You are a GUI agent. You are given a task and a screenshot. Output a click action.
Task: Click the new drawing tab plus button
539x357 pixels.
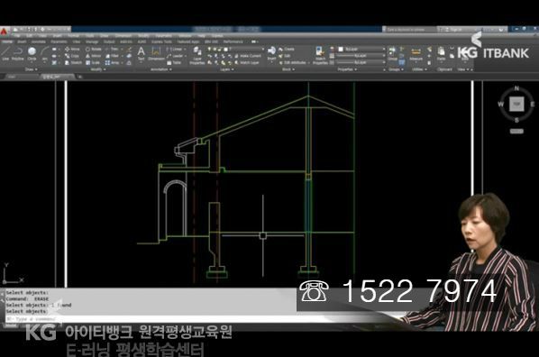coord(79,77)
